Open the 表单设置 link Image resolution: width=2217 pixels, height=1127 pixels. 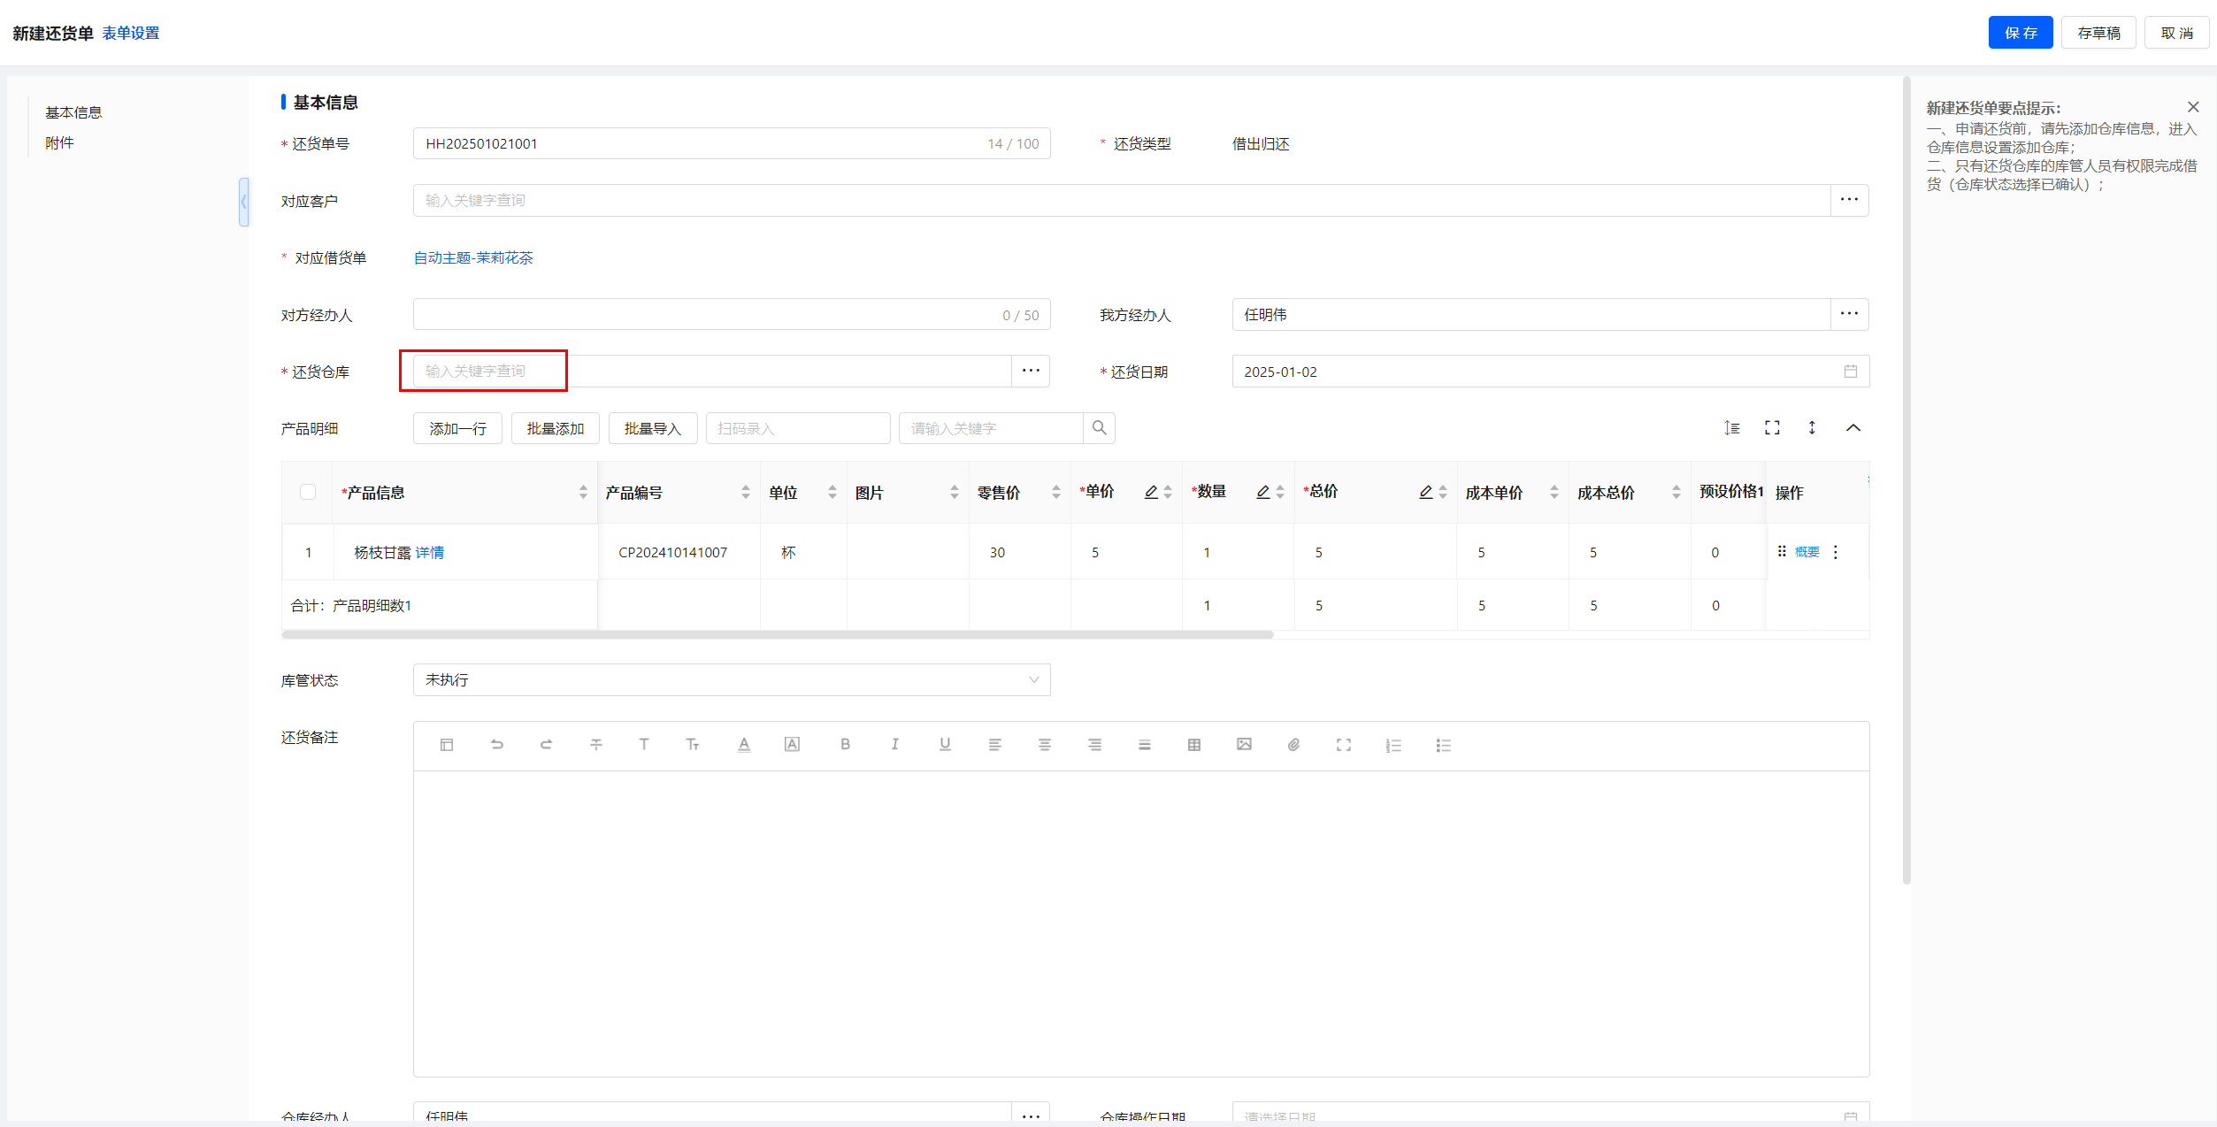(130, 33)
